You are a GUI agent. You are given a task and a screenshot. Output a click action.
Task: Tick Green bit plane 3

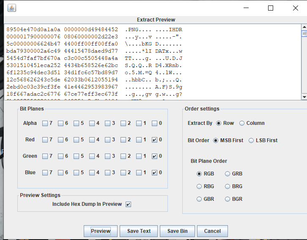[x=107, y=156]
